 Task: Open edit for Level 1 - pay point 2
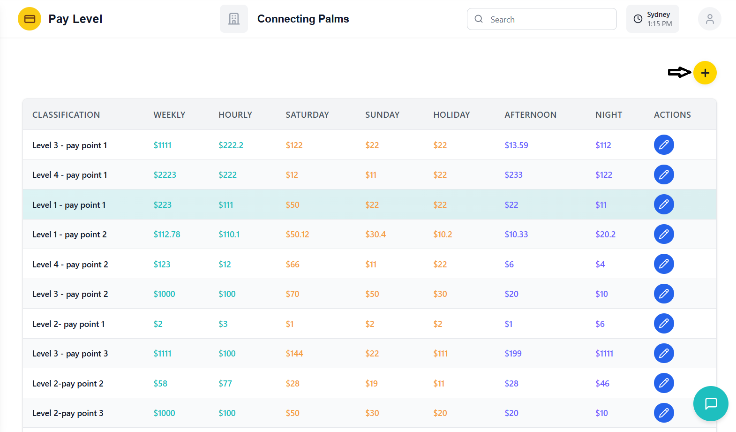[663, 234]
